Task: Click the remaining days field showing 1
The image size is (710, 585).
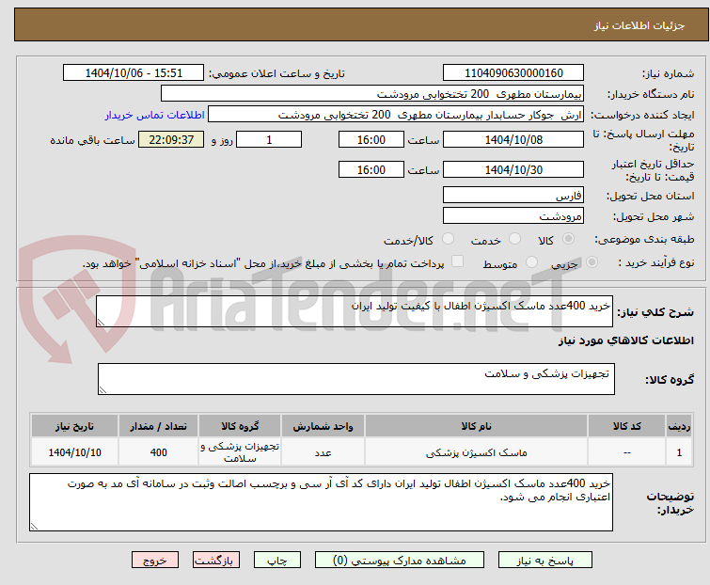Action: 269,139
